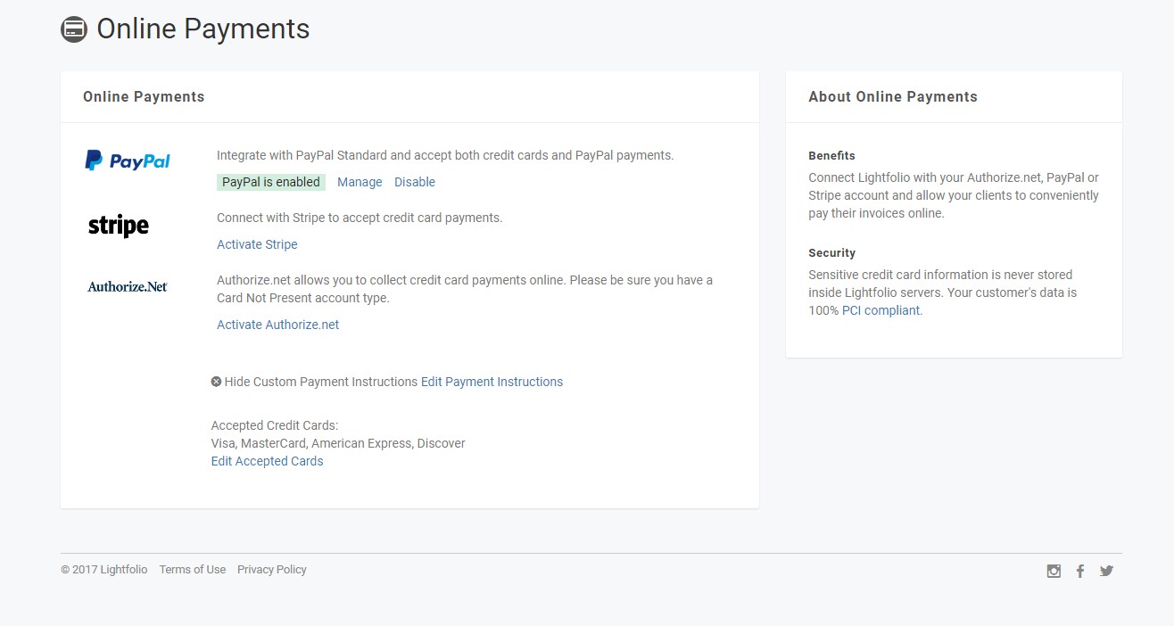This screenshot has width=1174, height=626.
Task: Click the x icon to hide custom payment instructions
Action: click(216, 382)
